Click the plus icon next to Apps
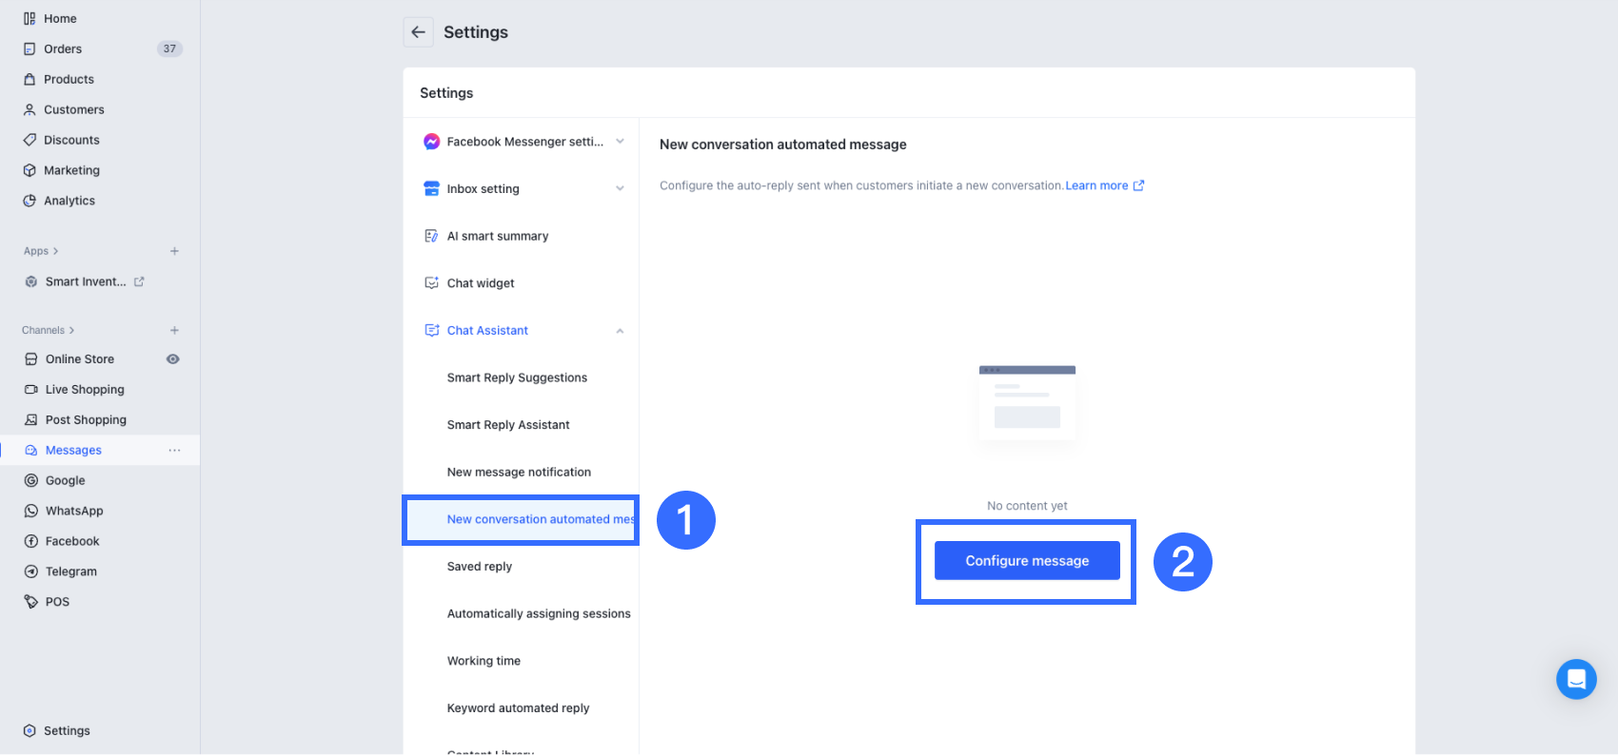The width and height of the screenshot is (1618, 755). tap(174, 251)
